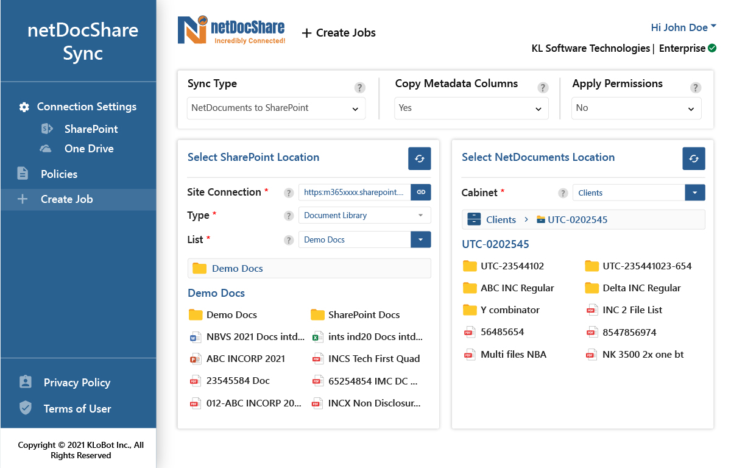Select Create Job in the sidebar

click(x=78, y=199)
